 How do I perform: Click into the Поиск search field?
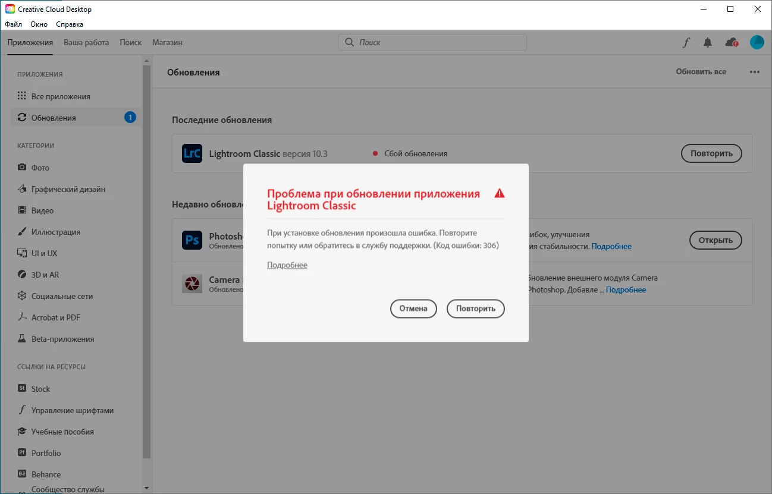click(x=432, y=42)
